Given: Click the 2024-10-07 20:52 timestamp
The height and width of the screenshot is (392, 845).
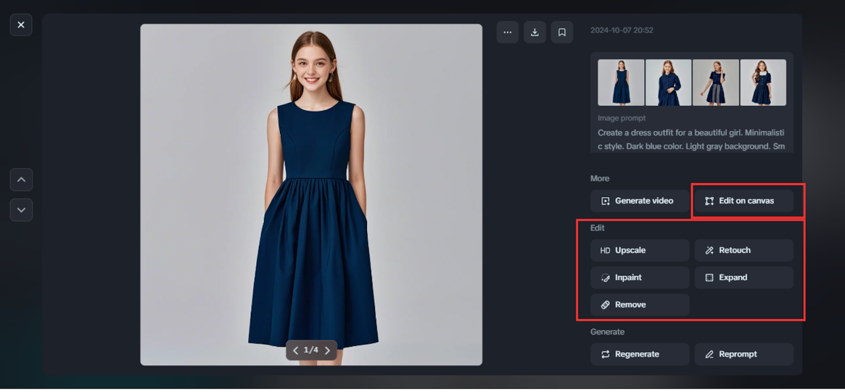Looking at the screenshot, I should point(622,30).
